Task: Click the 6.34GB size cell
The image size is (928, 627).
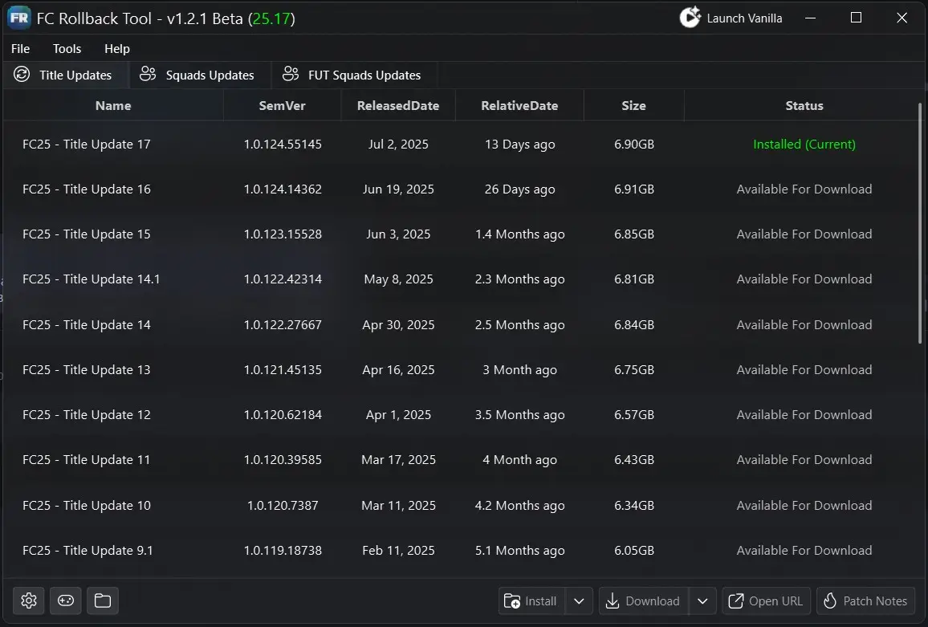Action: click(x=634, y=505)
